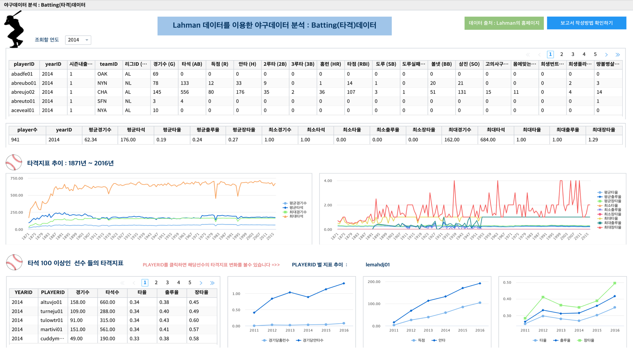
Task: Click the baseball batter silhouette icon
Action: coord(14,29)
